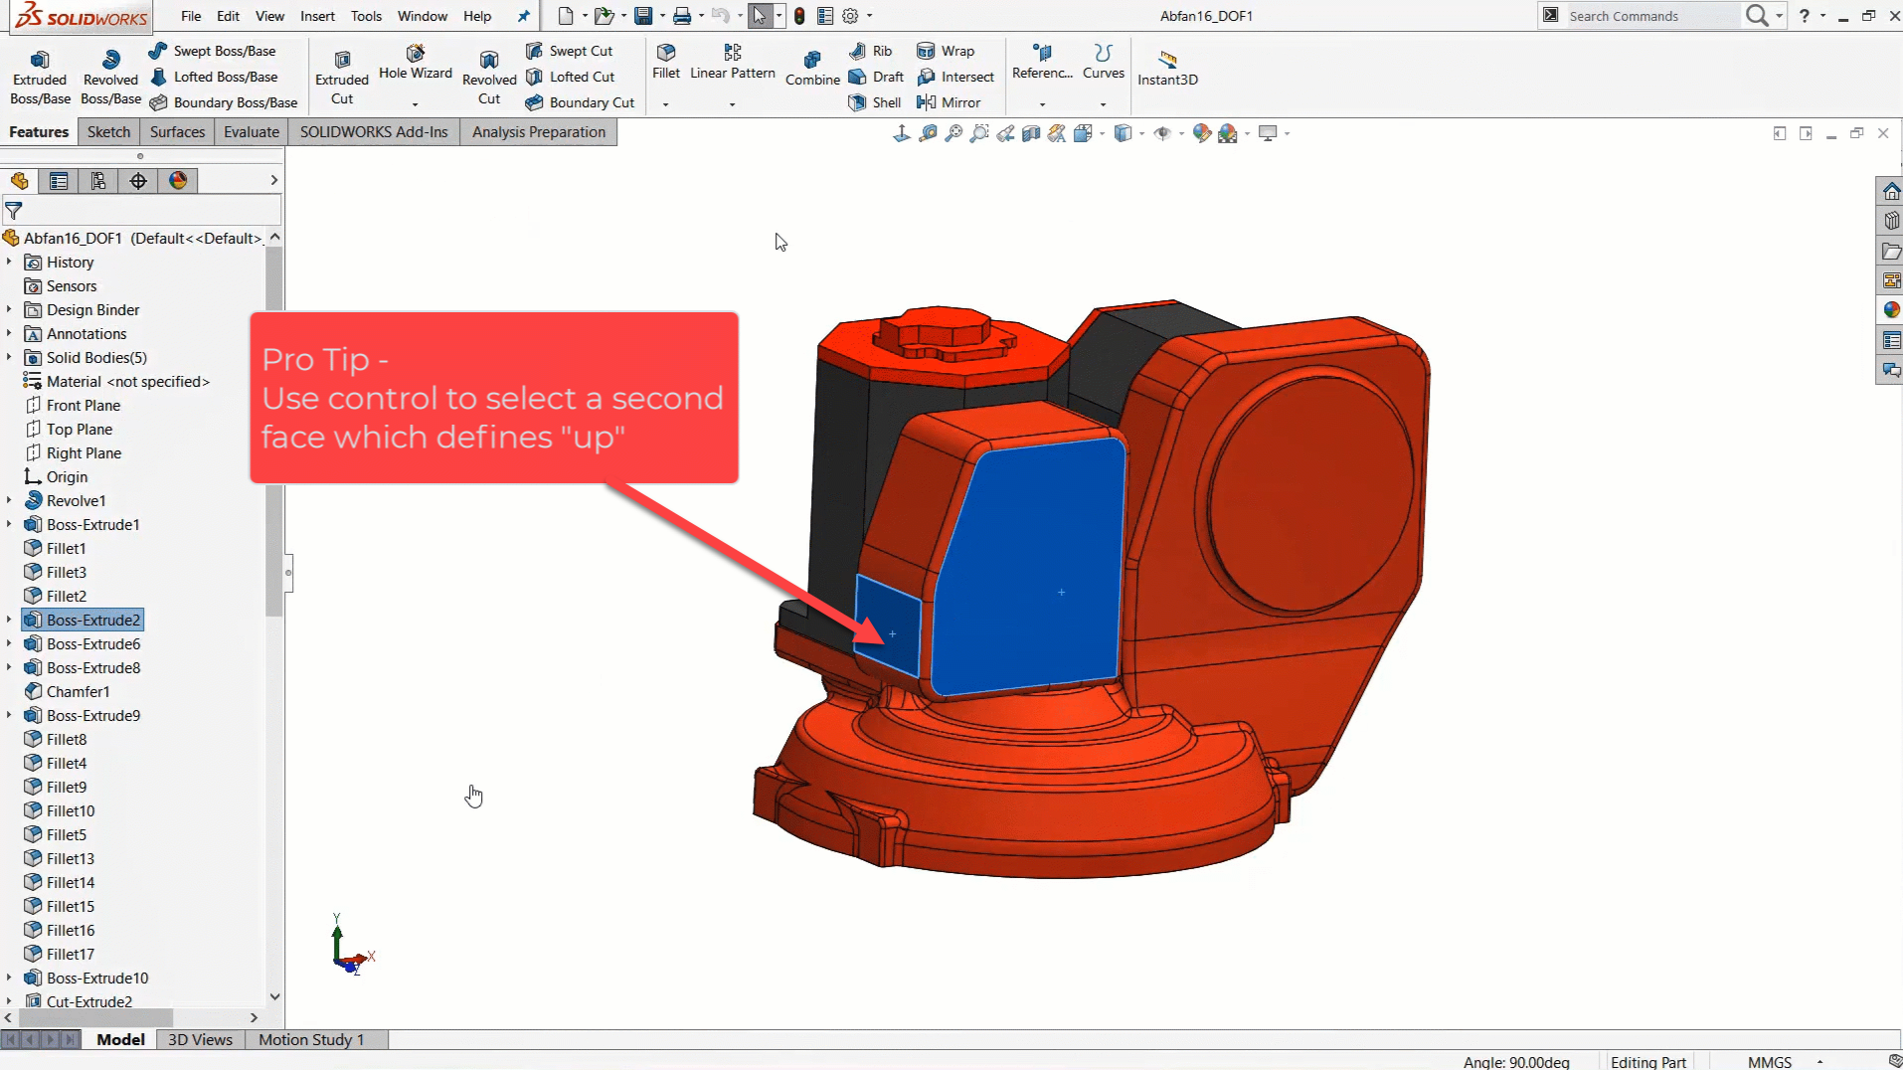This screenshot has width=1903, height=1070.
Task: Click the Mirror feature tool
Action: pyautogui.click(x=950, y=102)
